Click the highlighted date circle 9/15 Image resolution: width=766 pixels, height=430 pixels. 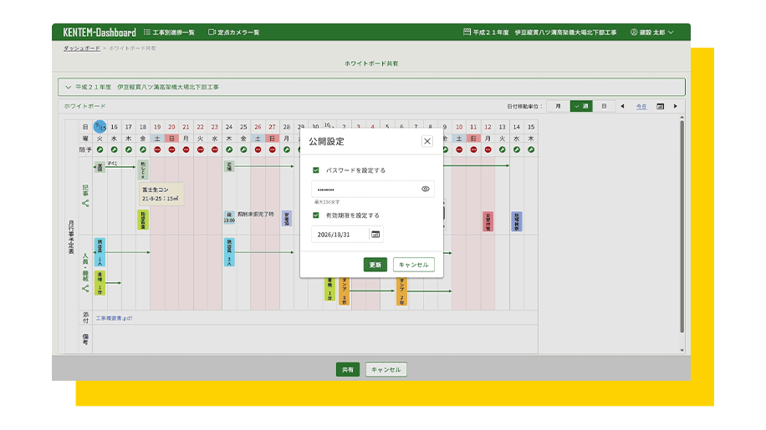point(100,127)
